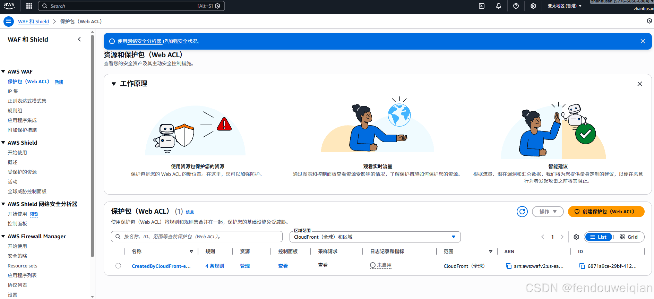Open 附加保护措施 in sidebar
This screenshot has width=654, height=299.
tap(22, 130)
